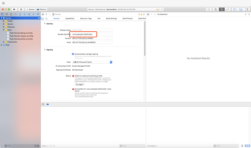This screenshot has height=148, width=251.
Task: Open the Debug navigator icon
Action: [29, 14]
